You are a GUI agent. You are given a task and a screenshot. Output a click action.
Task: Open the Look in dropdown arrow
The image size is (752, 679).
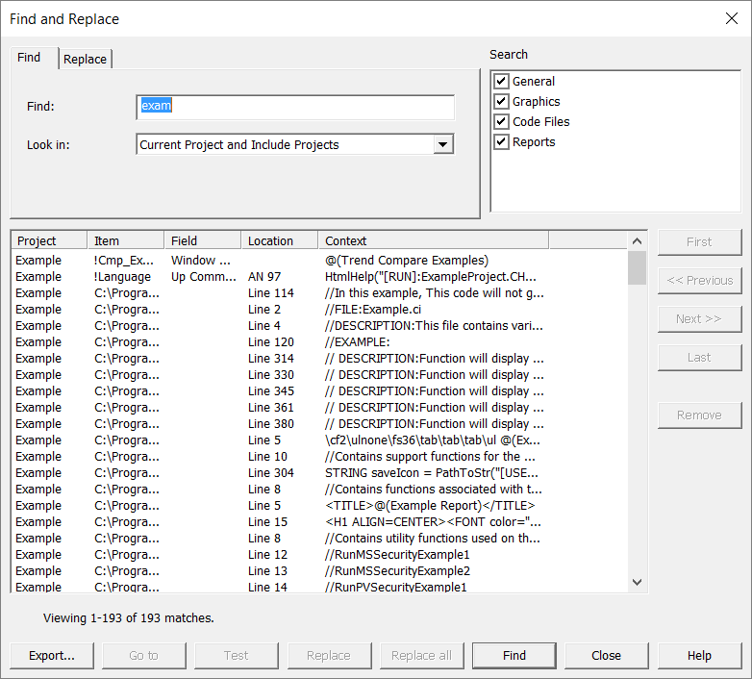coord(442,145)
